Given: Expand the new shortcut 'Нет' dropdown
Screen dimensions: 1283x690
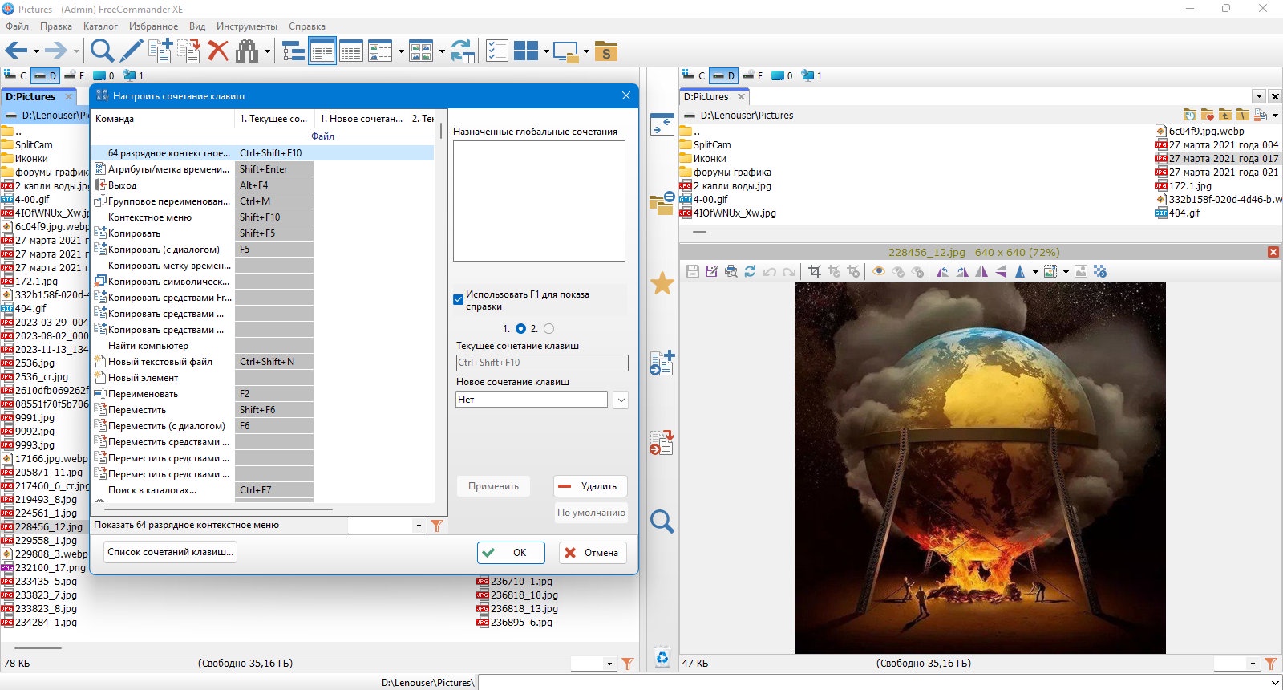Looking at the screenshot, I should coord(621,400).
